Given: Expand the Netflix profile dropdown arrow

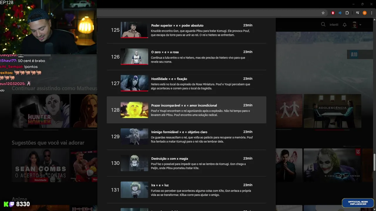Looking at the screenshot, I should [360, 25].
